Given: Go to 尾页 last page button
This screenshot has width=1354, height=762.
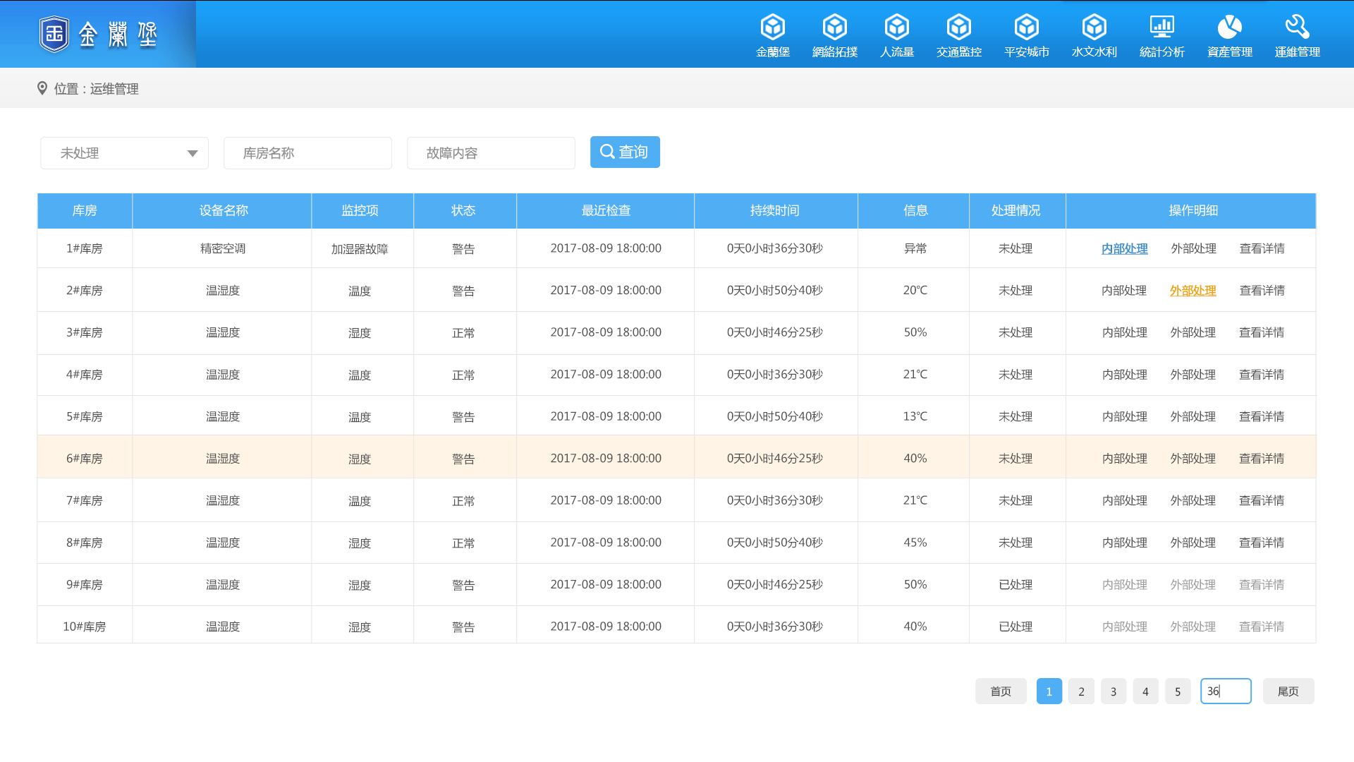Looking at the screenshot, I should point(1288,691).
